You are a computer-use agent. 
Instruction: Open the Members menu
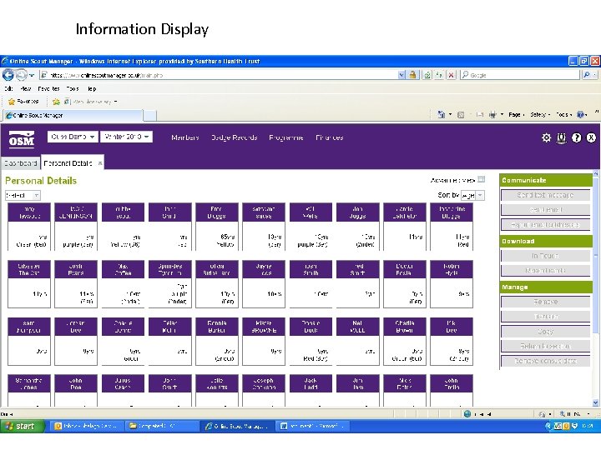click(x=185, y=137)
